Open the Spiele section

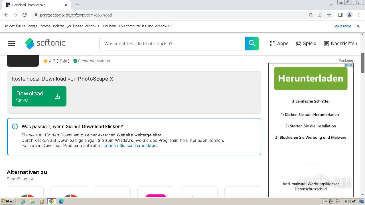coord(306,44)
